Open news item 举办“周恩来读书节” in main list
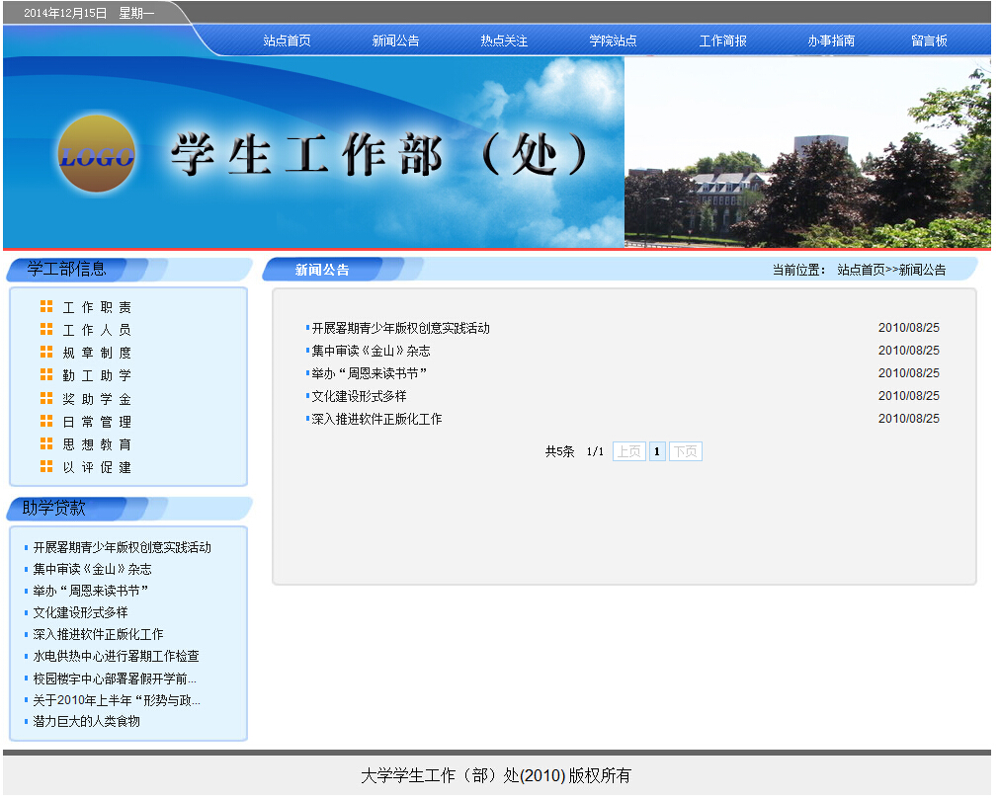Viewport: 999px width, 799px height. click(370, 373)
